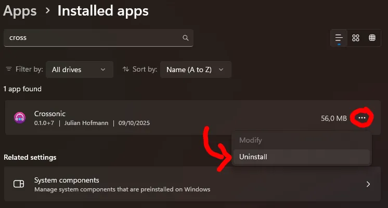Switch to grid view layout
Image resolution: width=388 pixels, height=208 pixels.
356,38
